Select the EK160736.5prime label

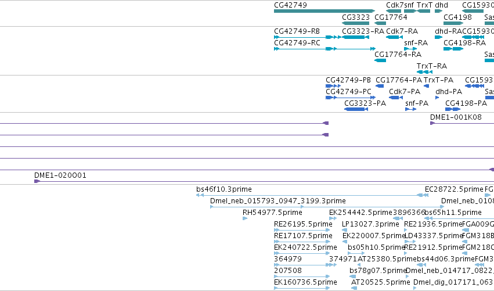[305, 282]
